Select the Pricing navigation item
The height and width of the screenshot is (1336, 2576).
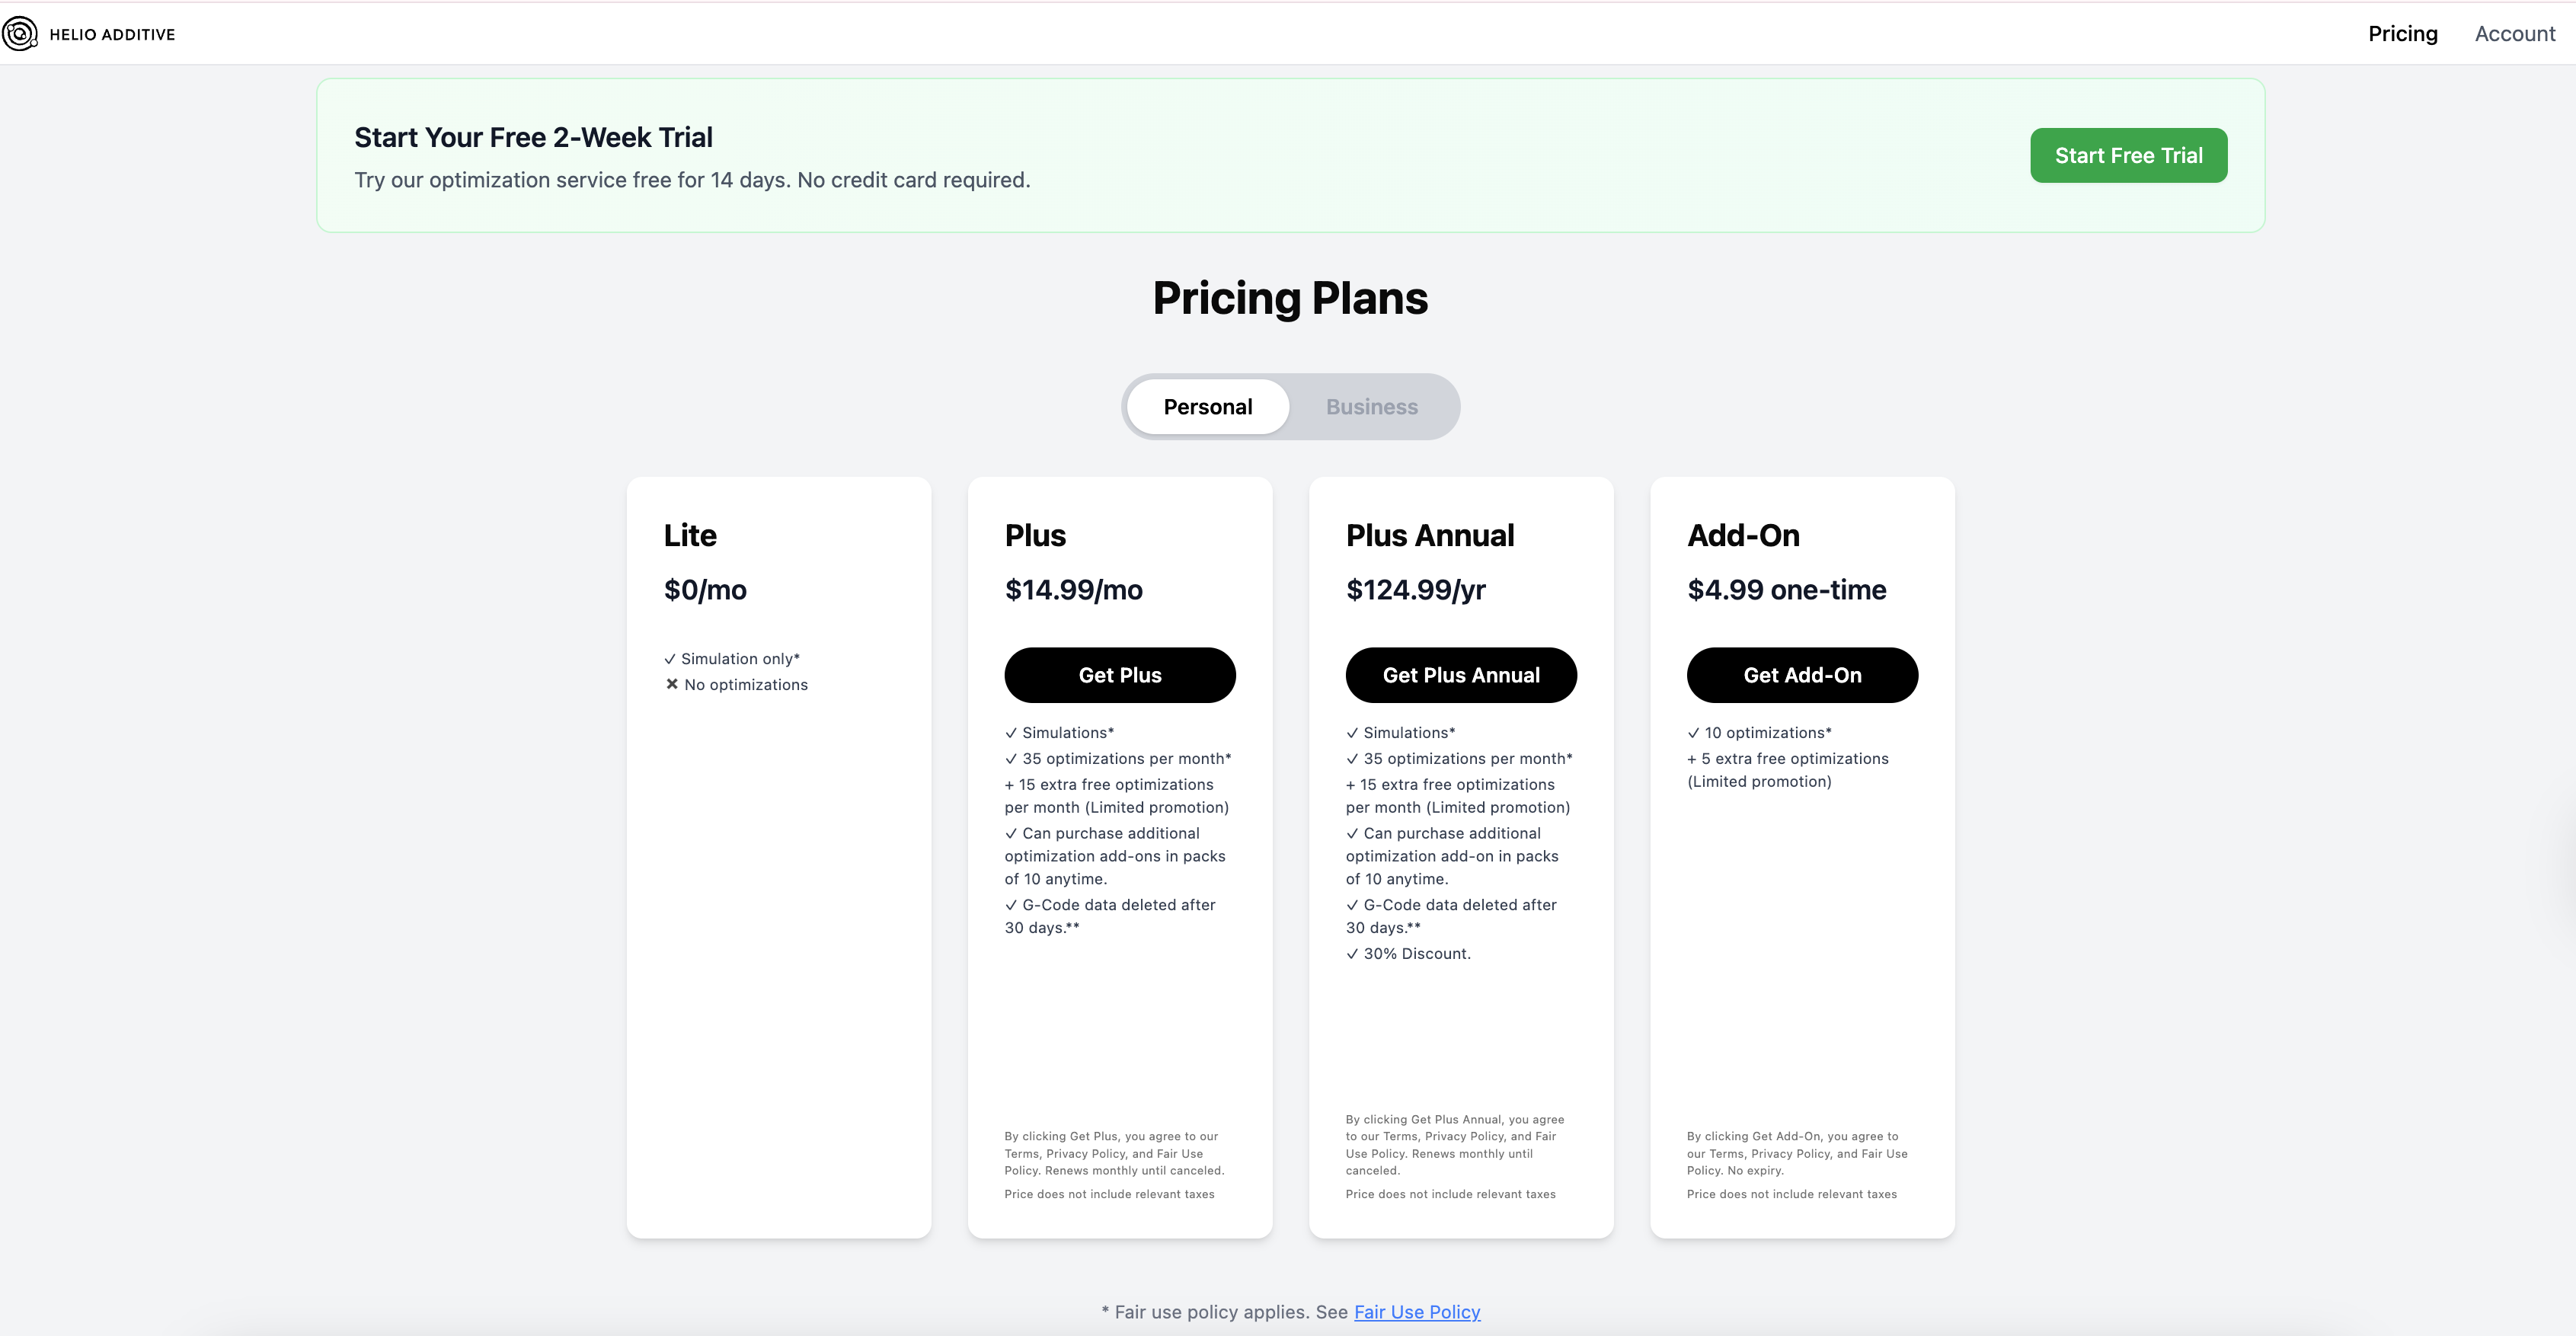pos(2402,33)
